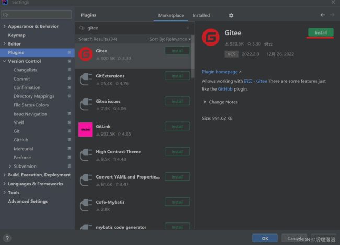Expand the Subversion node
The image size is (340, 245).
click(x=10, y=166)
